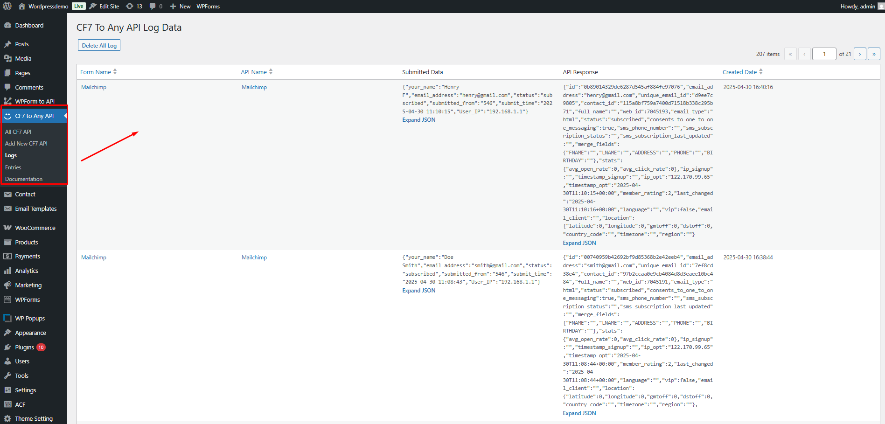Image resolution: width=885 pixels, height=424 pixels.
Task: Click the Plugins update count badge 10
Action: 41,347
